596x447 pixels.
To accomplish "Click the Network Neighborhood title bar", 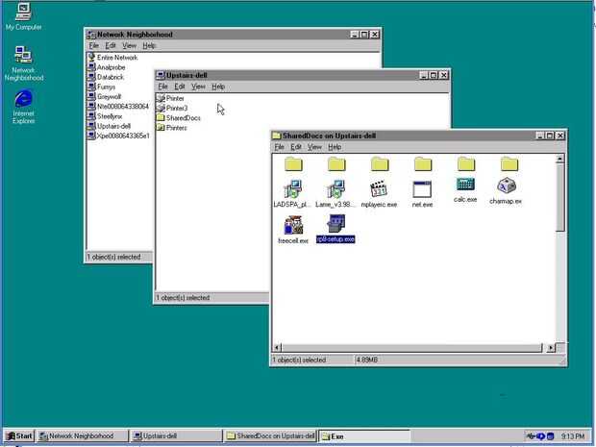I will [233, 35].
